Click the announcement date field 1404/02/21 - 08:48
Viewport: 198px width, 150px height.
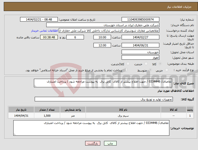[39, 19]
